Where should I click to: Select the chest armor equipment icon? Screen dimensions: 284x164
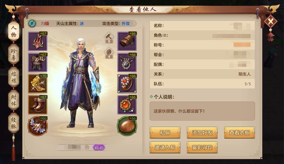coord(38,62)
